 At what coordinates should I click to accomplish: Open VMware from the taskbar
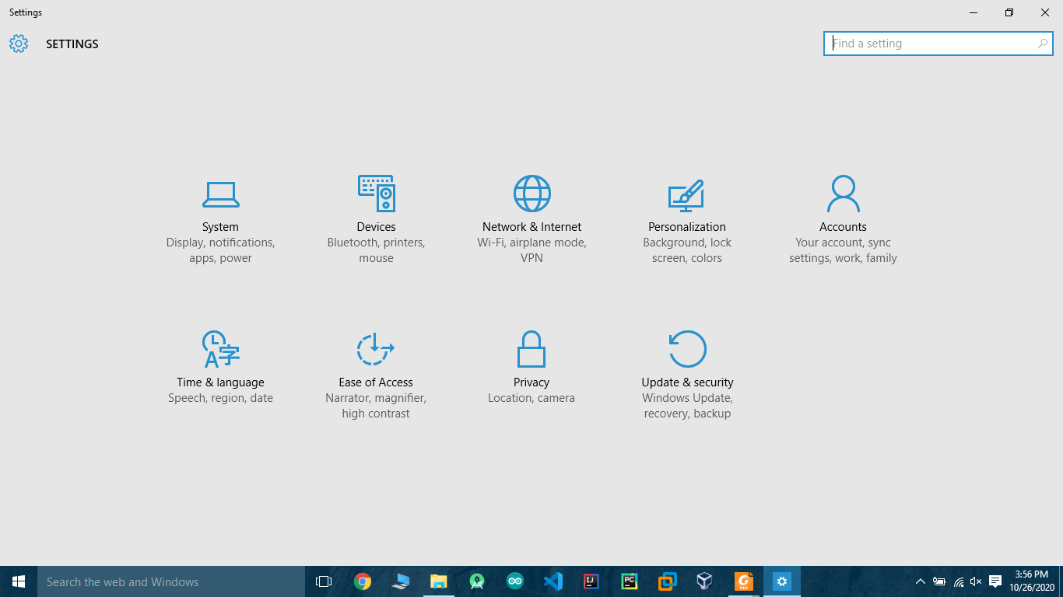[x=668, y=581]
